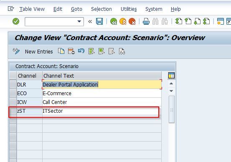Open table settings configuration icon
The width and height of the screenshot is (231, 162).
(171, 76)
